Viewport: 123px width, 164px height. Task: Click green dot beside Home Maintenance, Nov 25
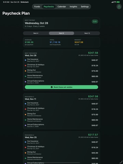point(25,158)
